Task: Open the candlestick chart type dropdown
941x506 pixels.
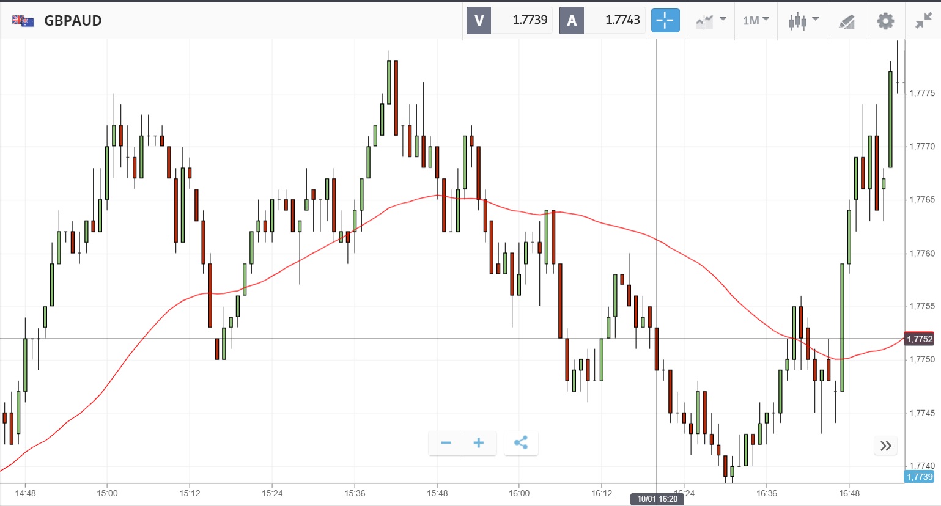Action: (x=803, y=21)
